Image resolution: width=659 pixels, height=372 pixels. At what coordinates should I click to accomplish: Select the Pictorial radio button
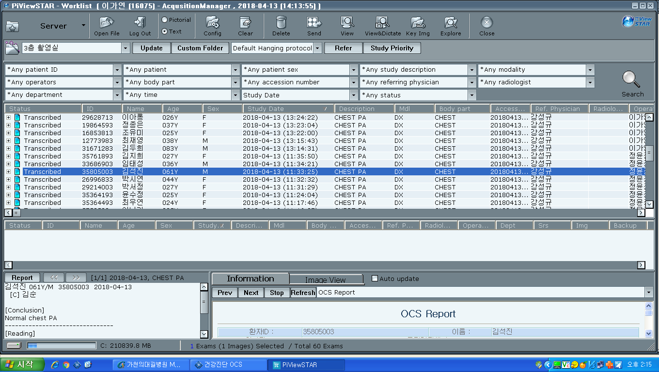pyautogui.click(x=165, y=20)
